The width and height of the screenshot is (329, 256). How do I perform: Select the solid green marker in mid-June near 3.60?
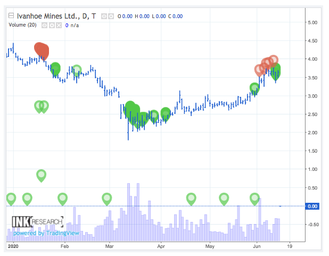(x=275, y=71)
